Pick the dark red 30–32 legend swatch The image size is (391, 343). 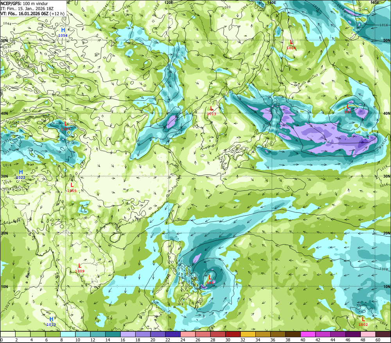point(233,334)
